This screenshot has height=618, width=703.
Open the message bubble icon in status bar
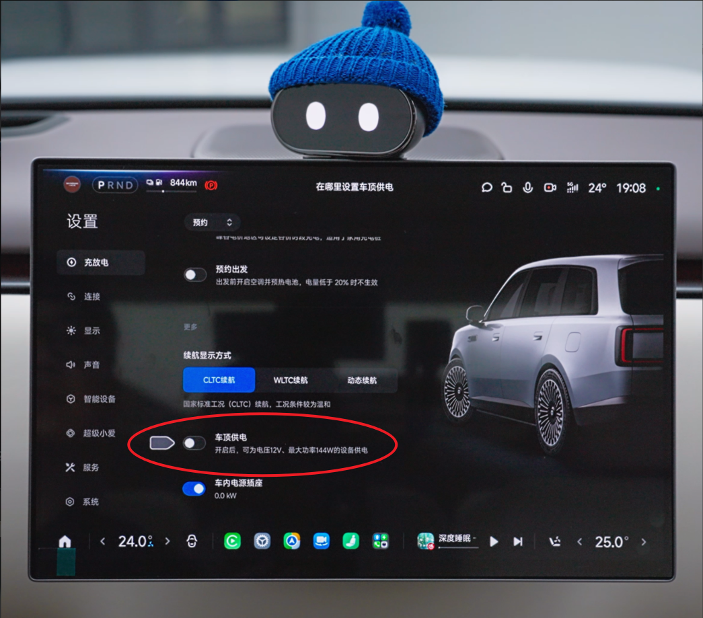486,188
